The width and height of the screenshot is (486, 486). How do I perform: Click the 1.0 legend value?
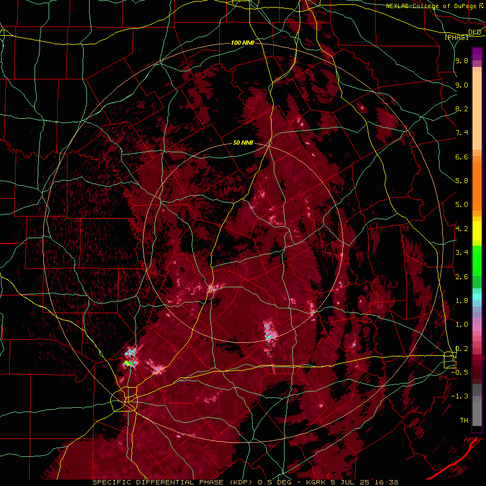point(462,325)
